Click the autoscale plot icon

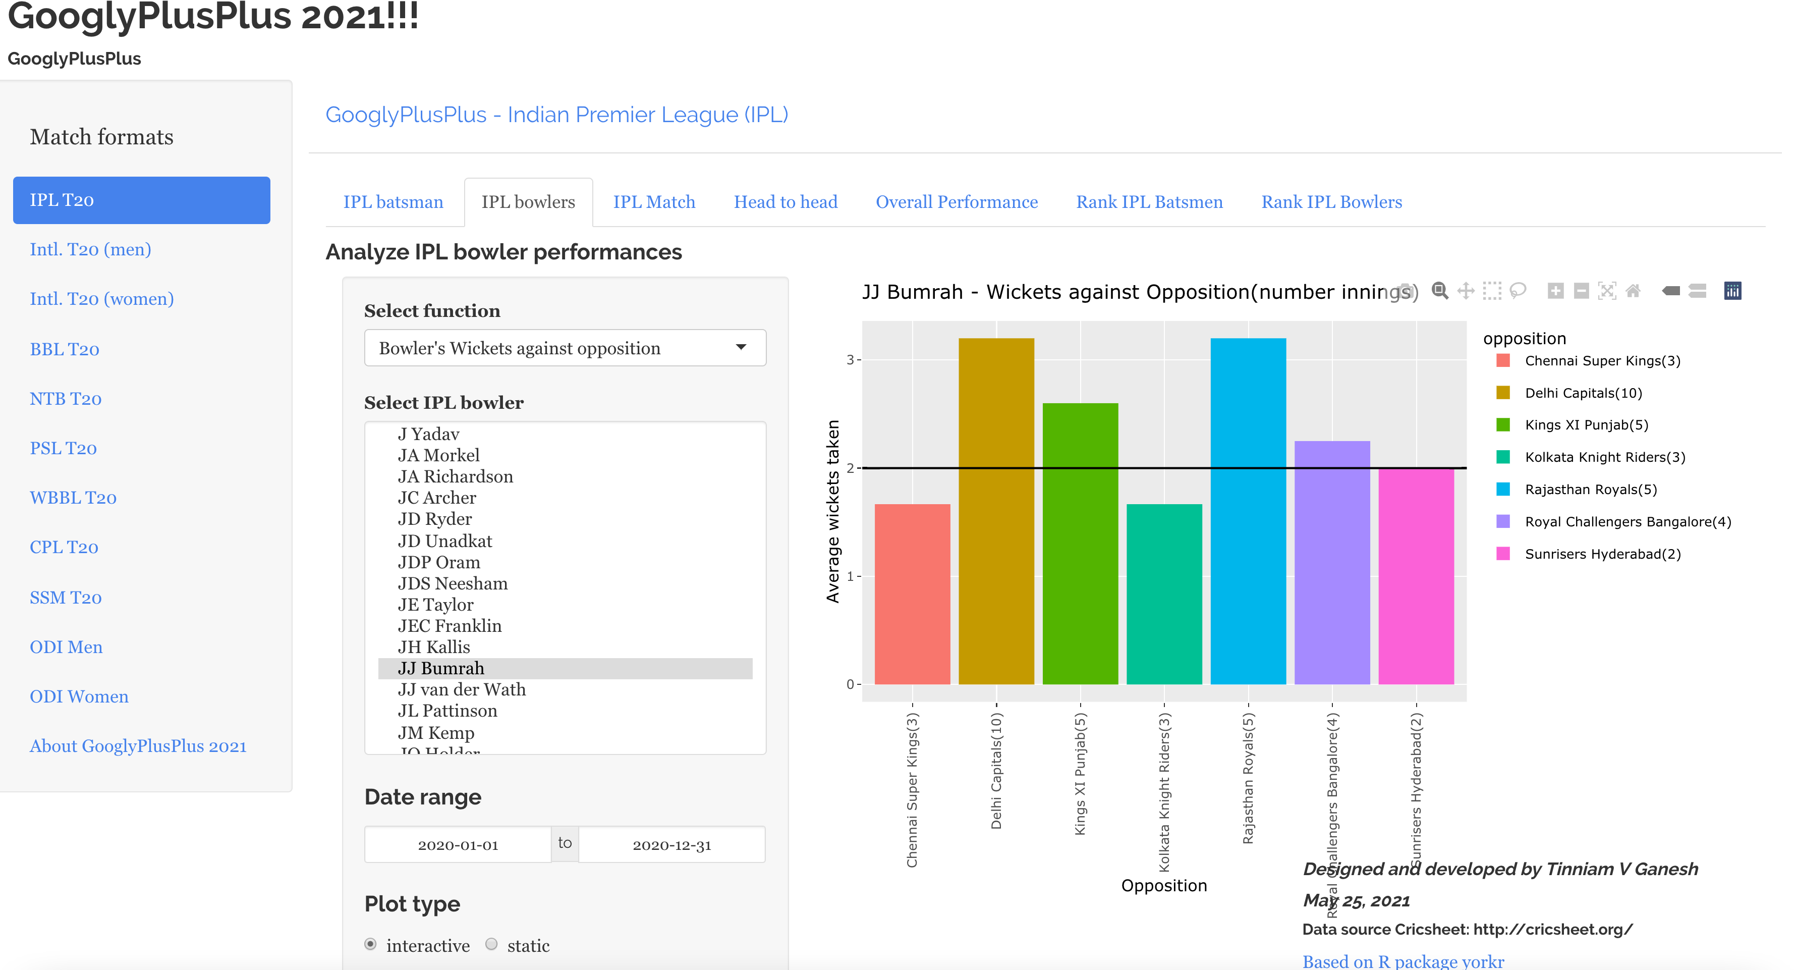pyautogui.click(x=1607, y=291)
